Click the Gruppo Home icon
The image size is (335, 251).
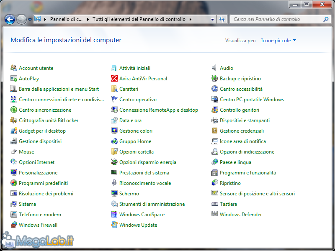click(x=114, y=141)
